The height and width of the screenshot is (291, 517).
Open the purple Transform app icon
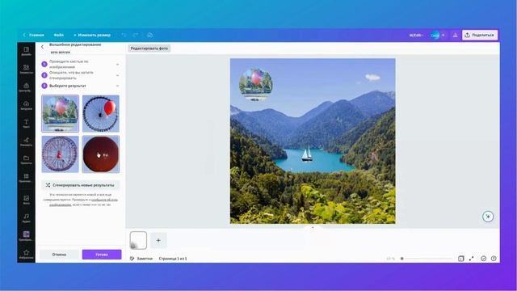point(27,235)
